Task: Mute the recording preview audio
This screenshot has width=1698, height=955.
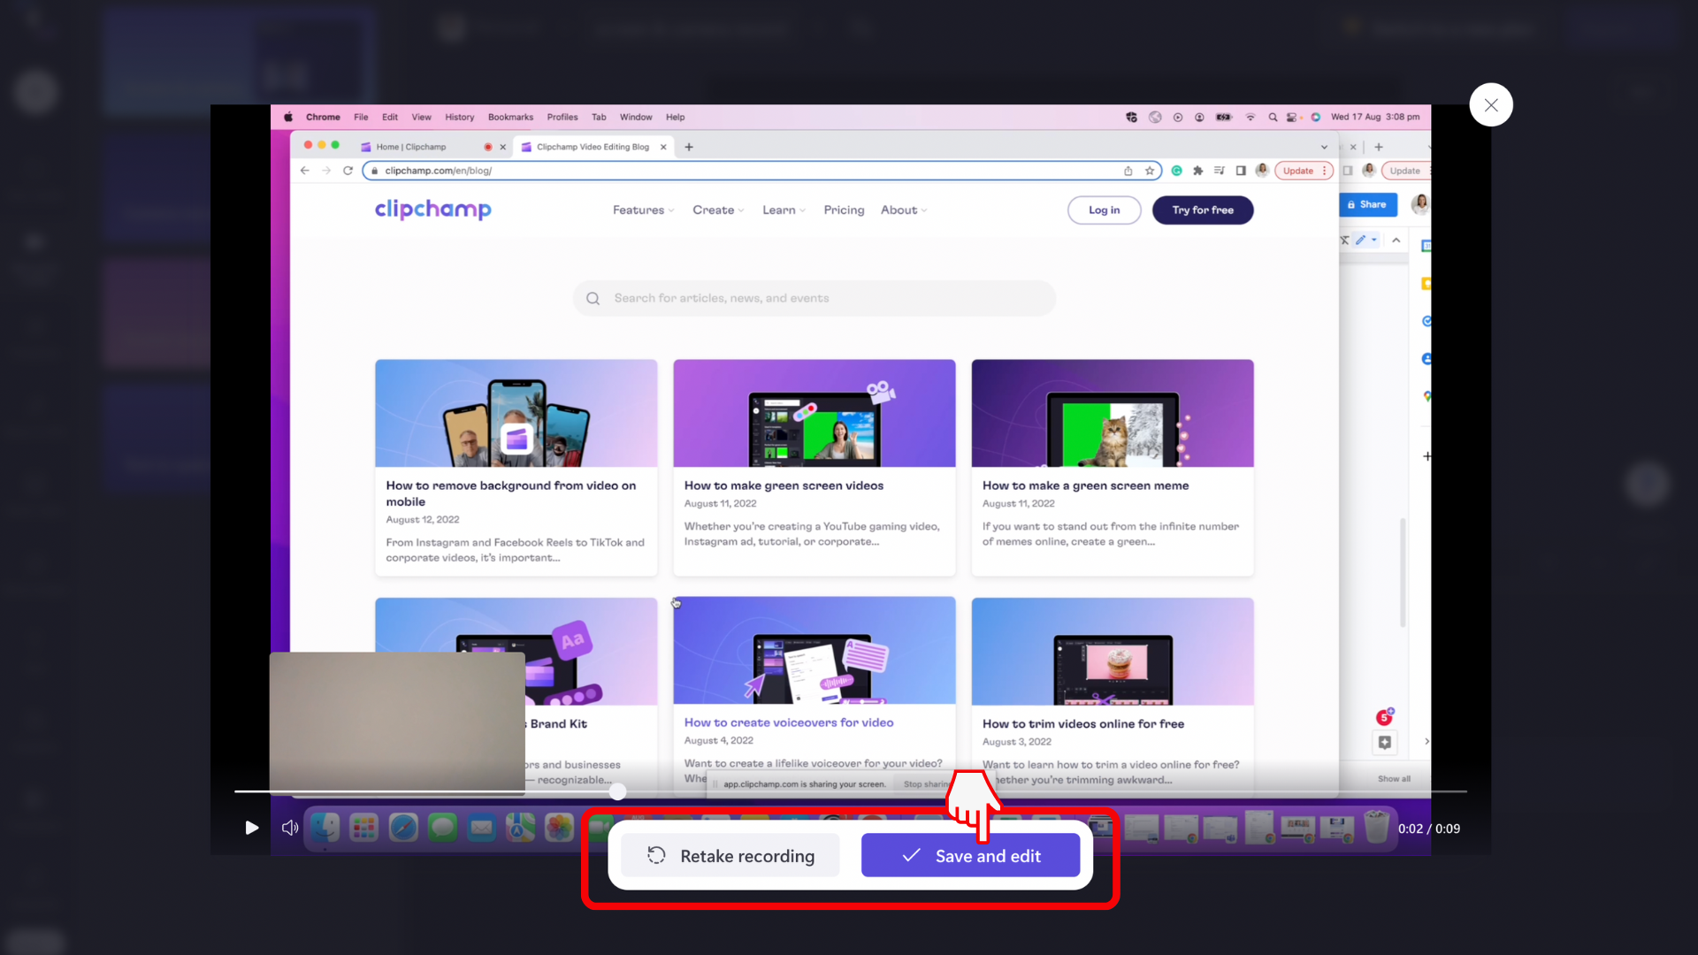Action: point(289,828)
